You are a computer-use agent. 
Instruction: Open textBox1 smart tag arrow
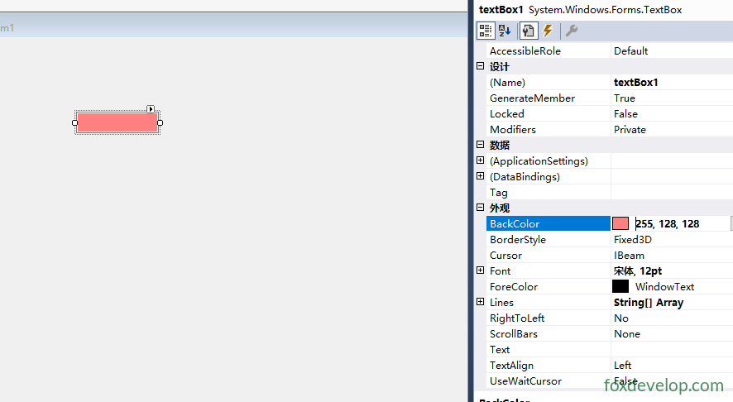click(x=150, y=109)
